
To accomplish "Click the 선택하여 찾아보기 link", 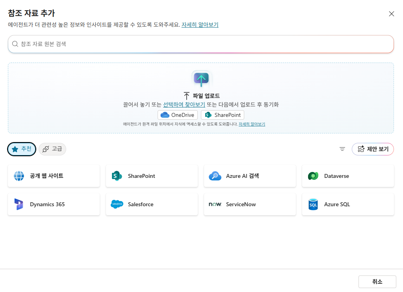I will coord(184,105).
